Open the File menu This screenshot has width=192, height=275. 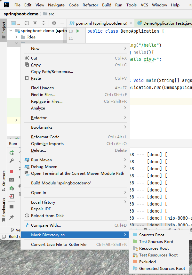point(17,5)
